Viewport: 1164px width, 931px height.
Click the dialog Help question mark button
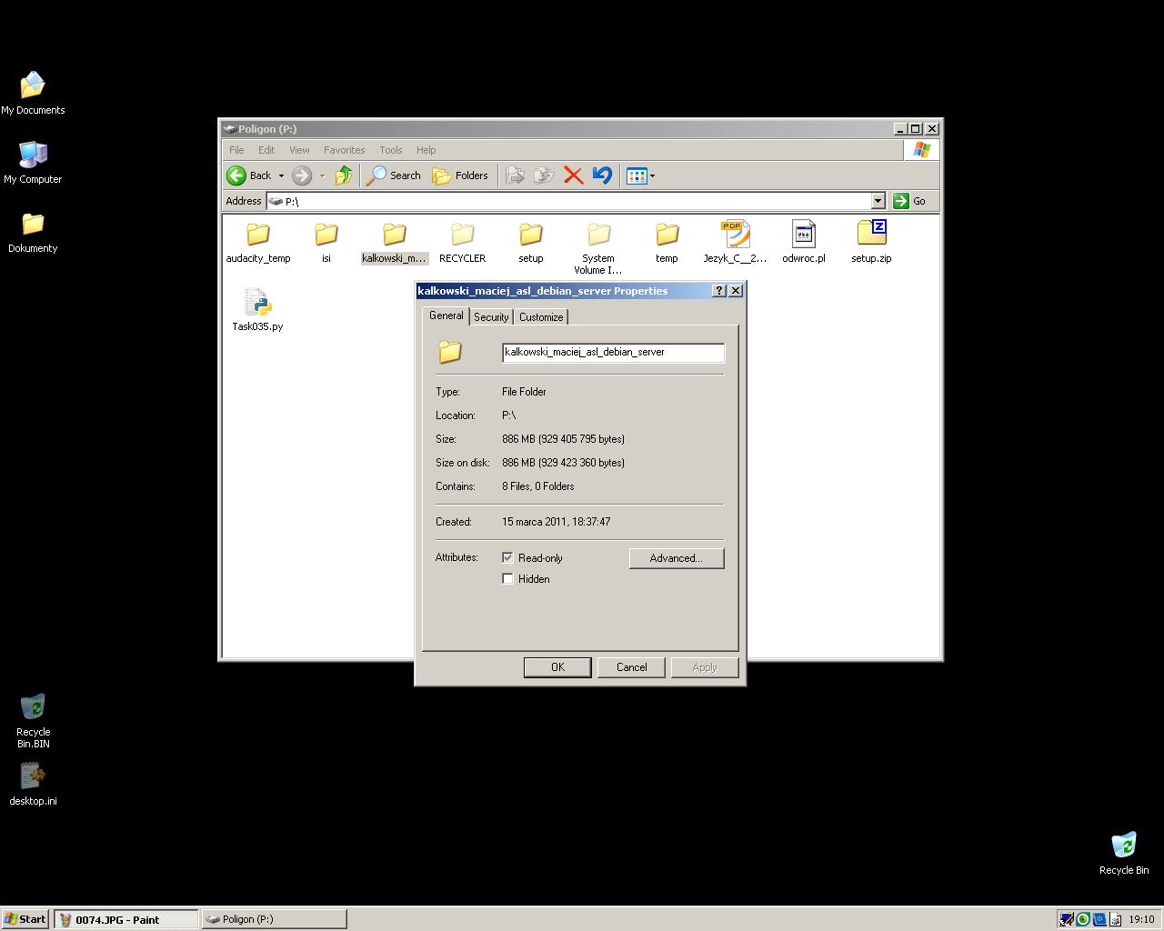(719, 291)
